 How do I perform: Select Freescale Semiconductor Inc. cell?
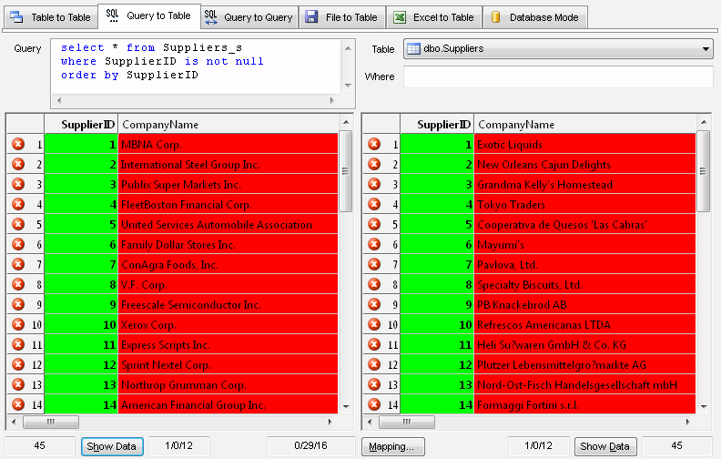pos(228,305)
